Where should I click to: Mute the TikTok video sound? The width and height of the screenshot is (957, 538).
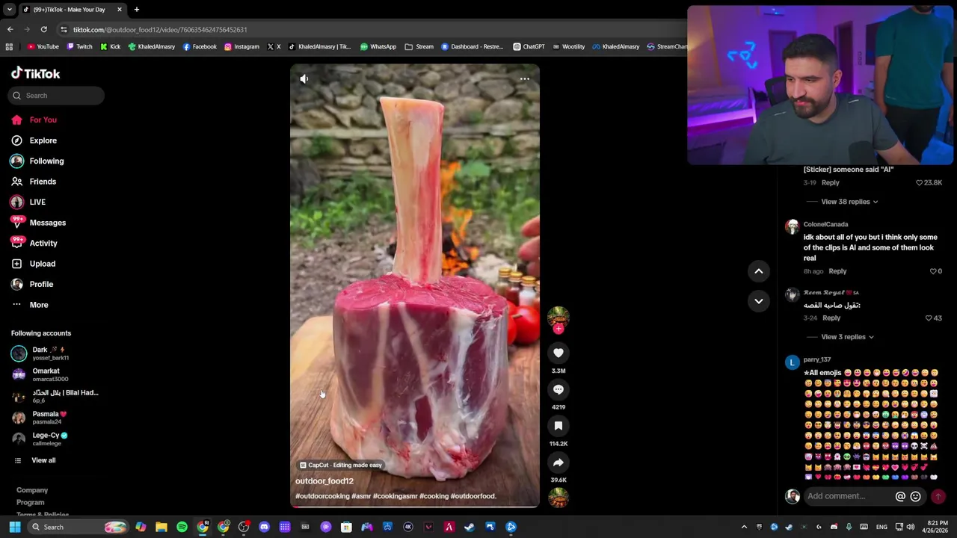click(x=304, y=78)
